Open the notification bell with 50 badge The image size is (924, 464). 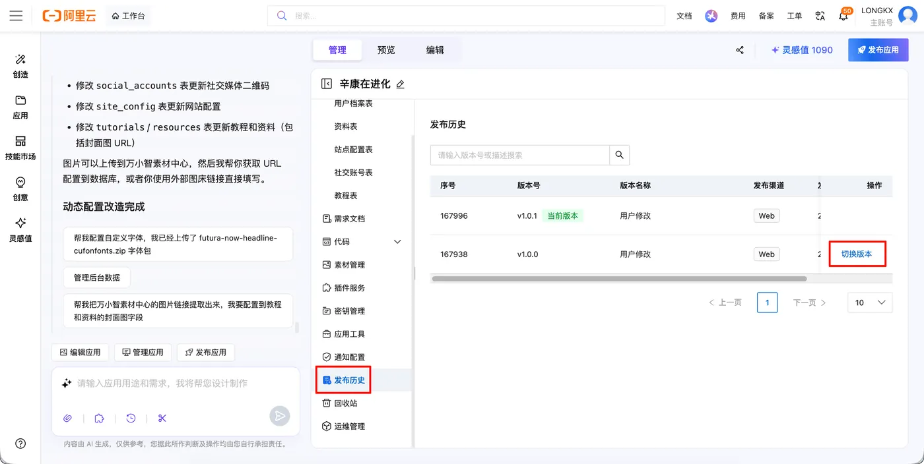[x=843, y=16]
